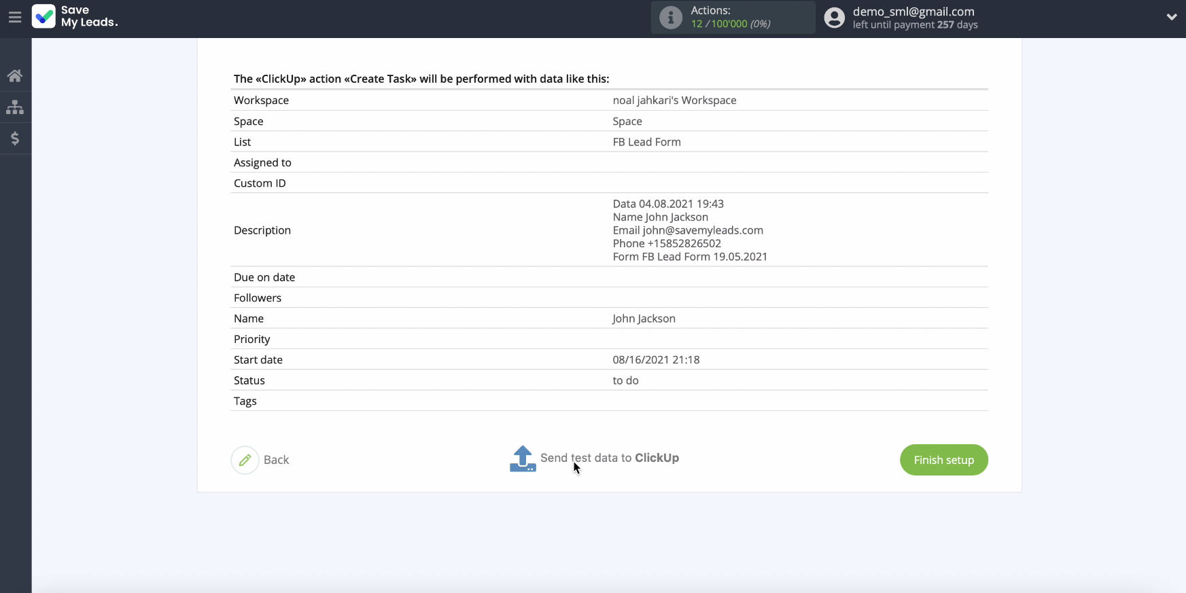Viewport: 1186px width, 593px height.
Task: Click the Description row label
Action: pos(262,230)
